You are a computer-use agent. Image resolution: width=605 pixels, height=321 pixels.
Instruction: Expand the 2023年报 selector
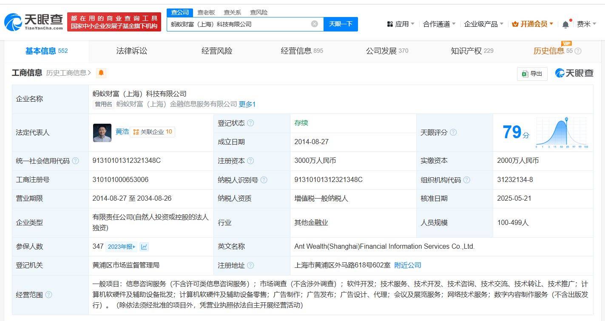coord(121,247)
